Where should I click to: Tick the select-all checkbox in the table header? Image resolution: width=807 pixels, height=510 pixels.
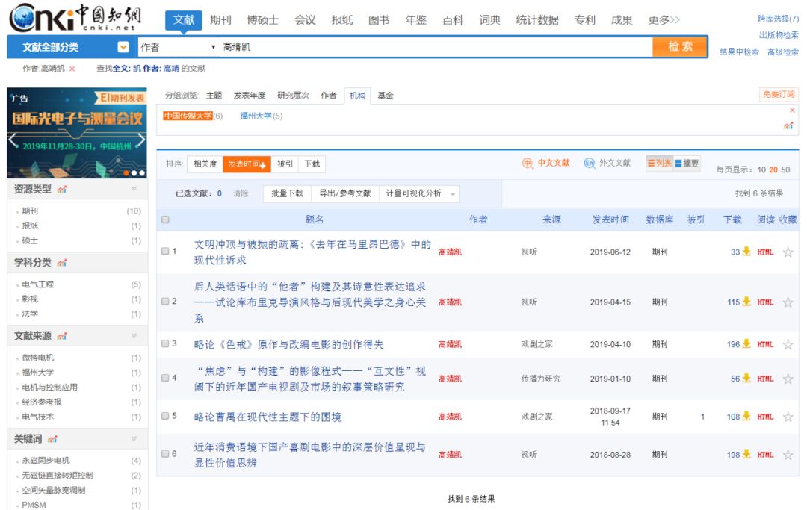pyautogui.click(x=165, y=220)
